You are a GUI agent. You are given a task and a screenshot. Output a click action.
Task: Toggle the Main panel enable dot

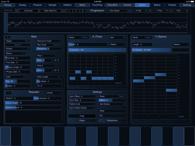tap(8, 37)
